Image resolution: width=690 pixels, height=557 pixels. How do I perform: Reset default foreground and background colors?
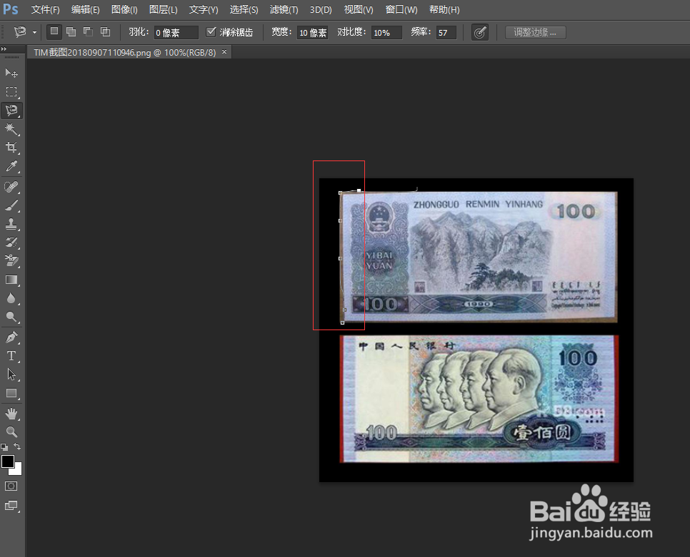tap(4, 446)
